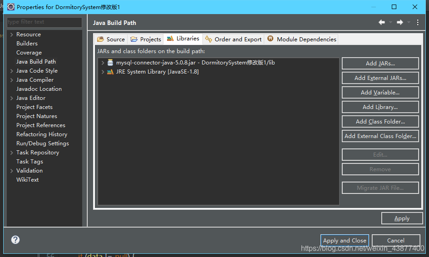
Task: Focus the type filter text field
Action: (44, 22)
